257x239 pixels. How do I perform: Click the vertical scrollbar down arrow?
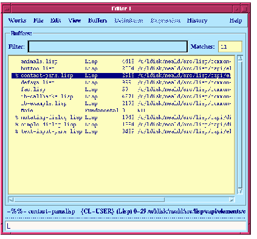(x=240, y=191)
